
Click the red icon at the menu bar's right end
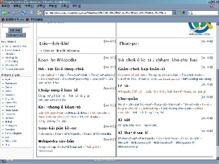pyautogui.click(x=211, y=6)
